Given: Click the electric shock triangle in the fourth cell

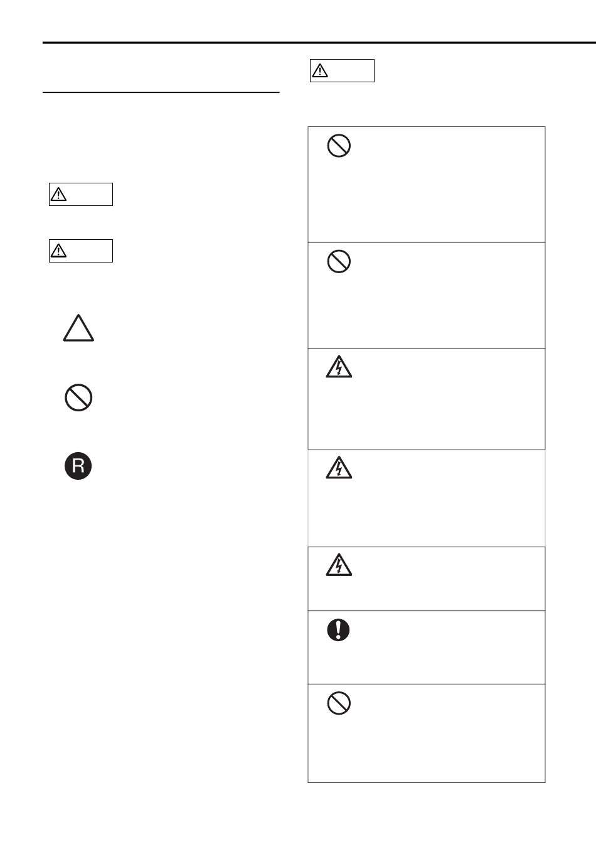Looking at the screenshot, I should [x=339, y=468].
